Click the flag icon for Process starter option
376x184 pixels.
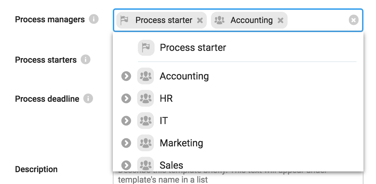146,48
